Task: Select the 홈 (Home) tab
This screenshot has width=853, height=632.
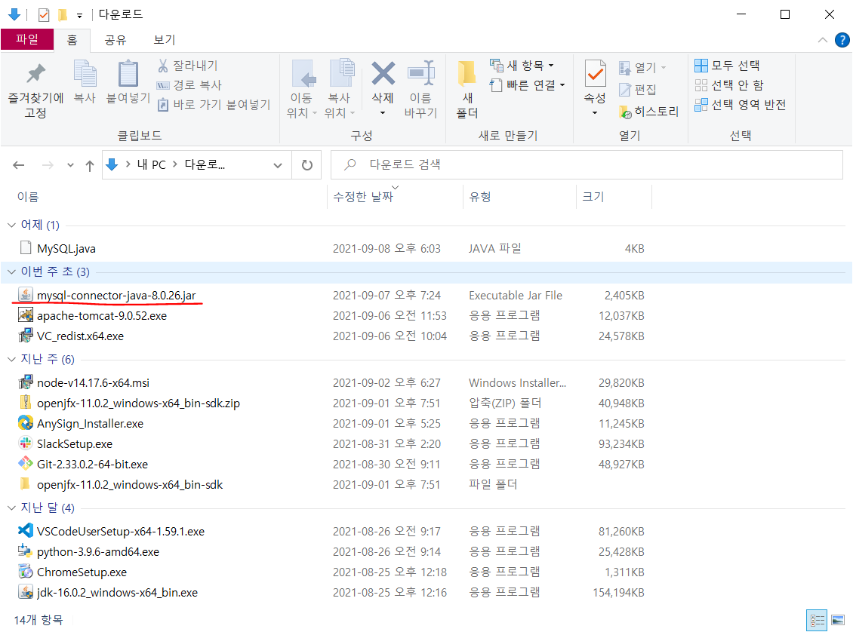Action: [72, 40]
